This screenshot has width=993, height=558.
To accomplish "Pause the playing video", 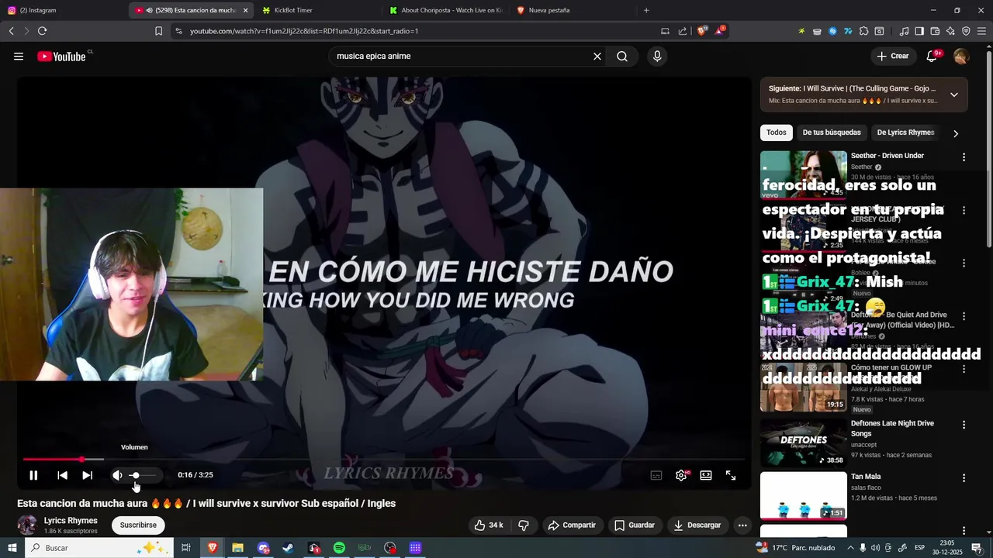I will 33,475.
